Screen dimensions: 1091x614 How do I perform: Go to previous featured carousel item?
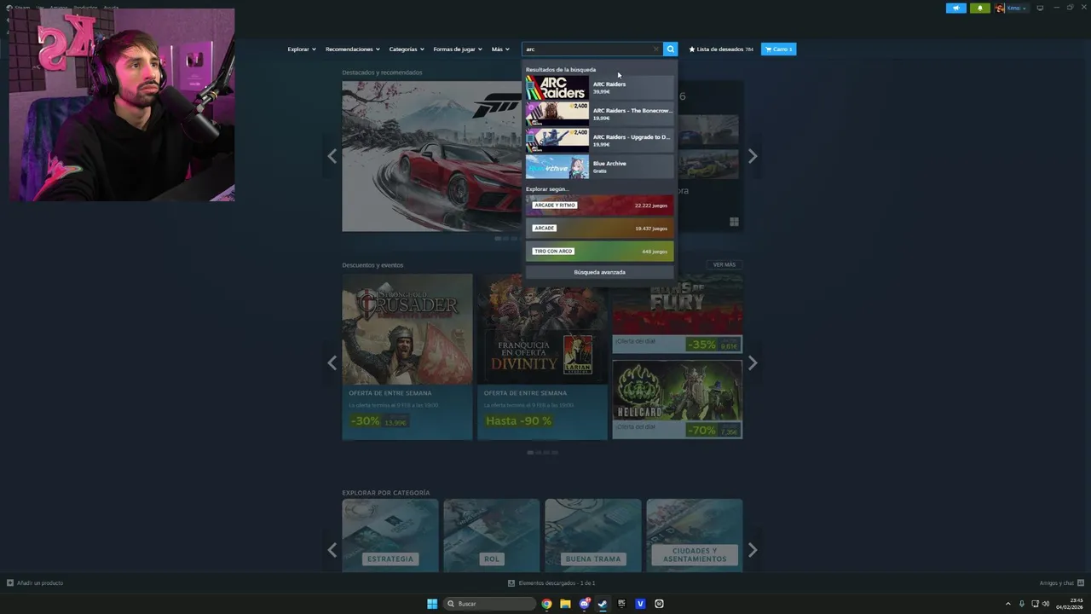(332, 156)
